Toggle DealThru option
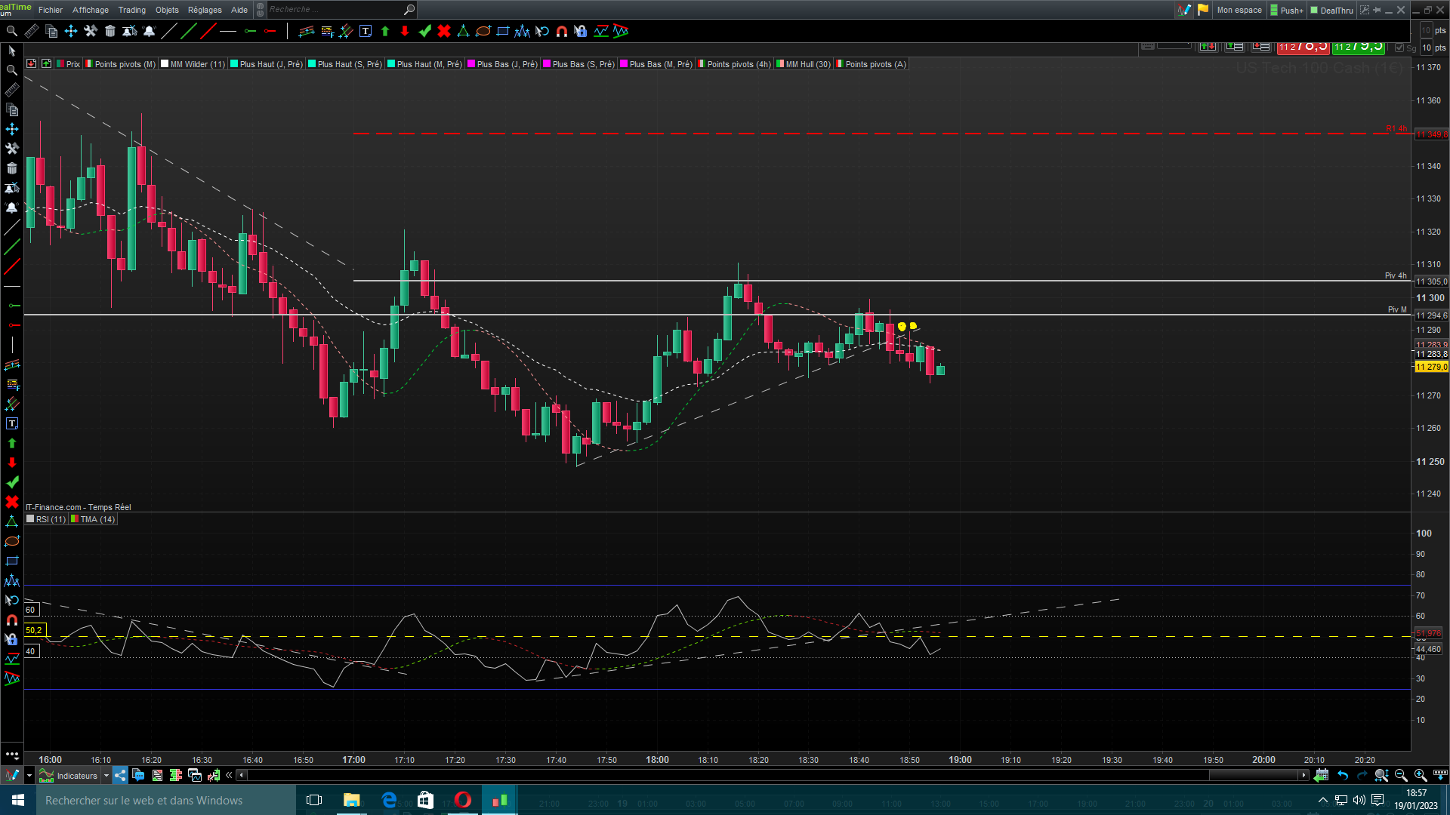 1332,10
